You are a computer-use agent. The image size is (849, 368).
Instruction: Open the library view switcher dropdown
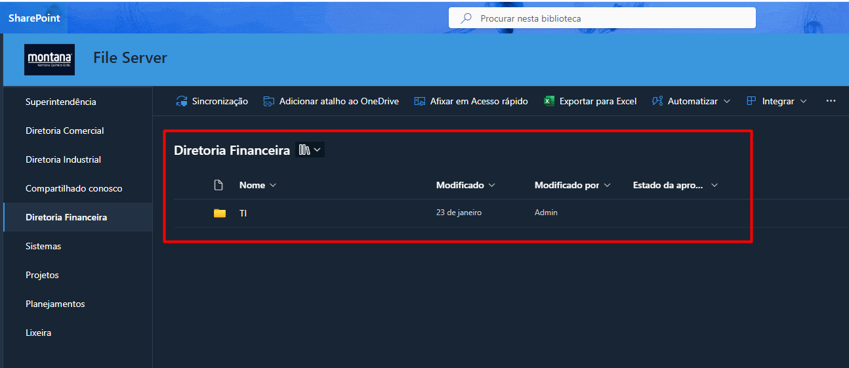[310, 150]
